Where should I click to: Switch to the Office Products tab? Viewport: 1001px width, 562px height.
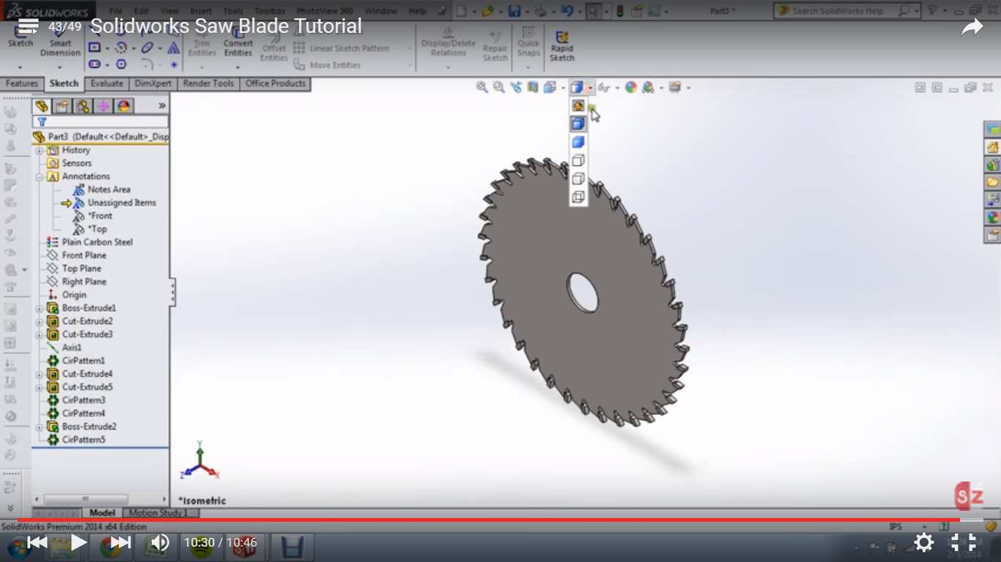pyautogui.click(x=276, y=83)
